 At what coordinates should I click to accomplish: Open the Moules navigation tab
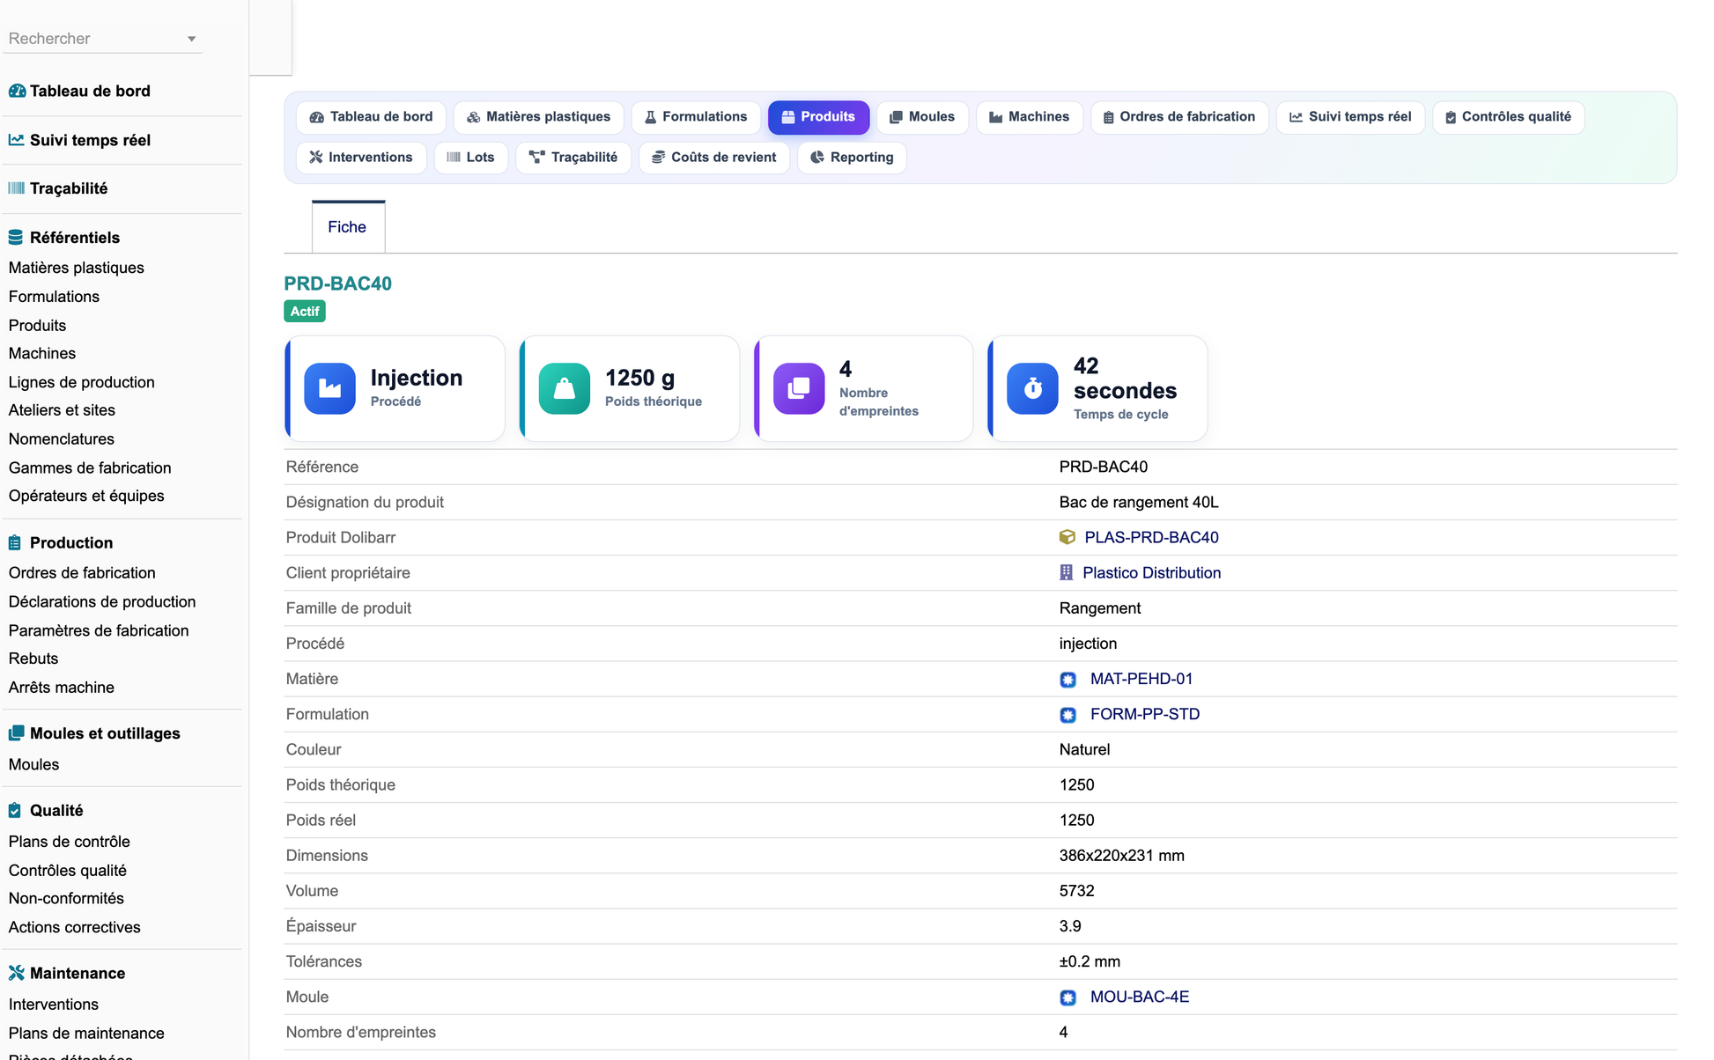click(x=922, y=117)
